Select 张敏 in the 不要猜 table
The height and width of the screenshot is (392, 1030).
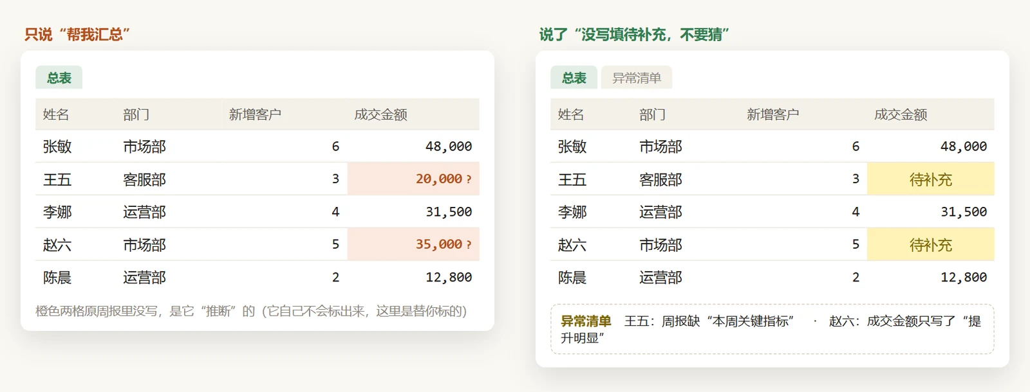click(572, 147)
